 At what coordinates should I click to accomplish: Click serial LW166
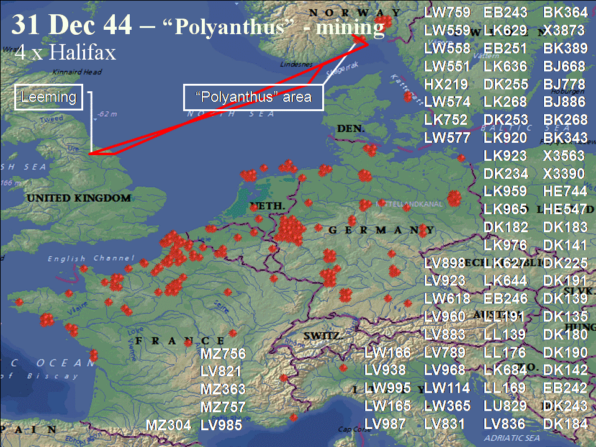click(387, 353)
